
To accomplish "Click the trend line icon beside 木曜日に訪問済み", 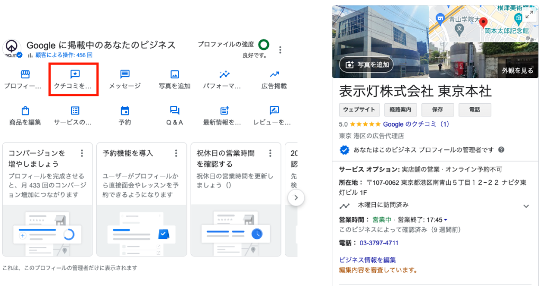I will (345, 206).
